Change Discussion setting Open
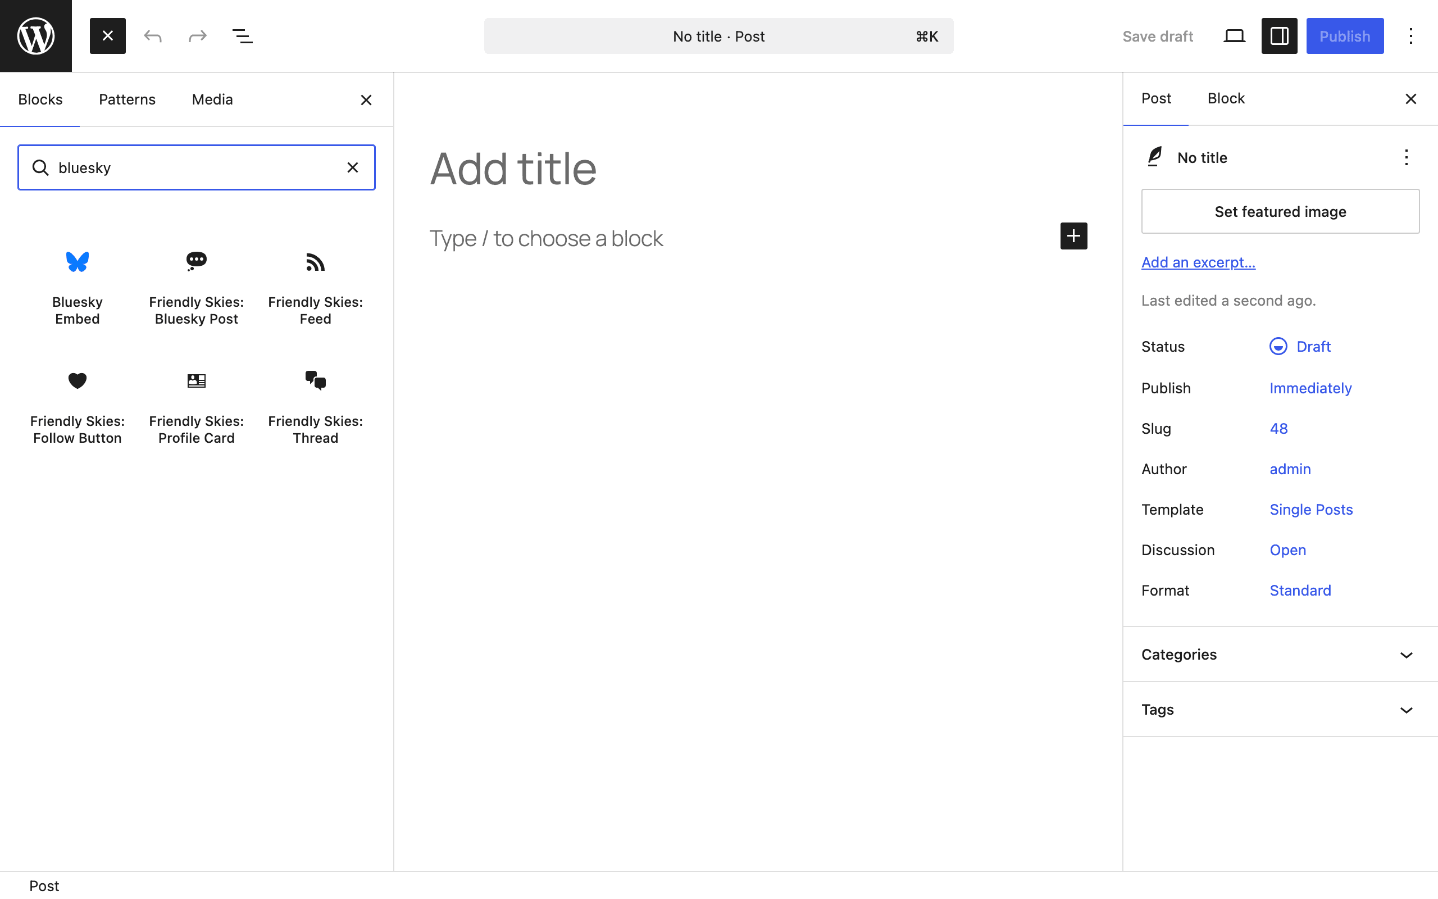Screen dimensions: 1438x899 pos(1287,550)
